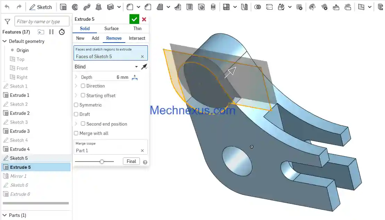The image size is (385, 220).
Task: Open the dropdown arrow next to Draft tool
Action: coord(168,7)
